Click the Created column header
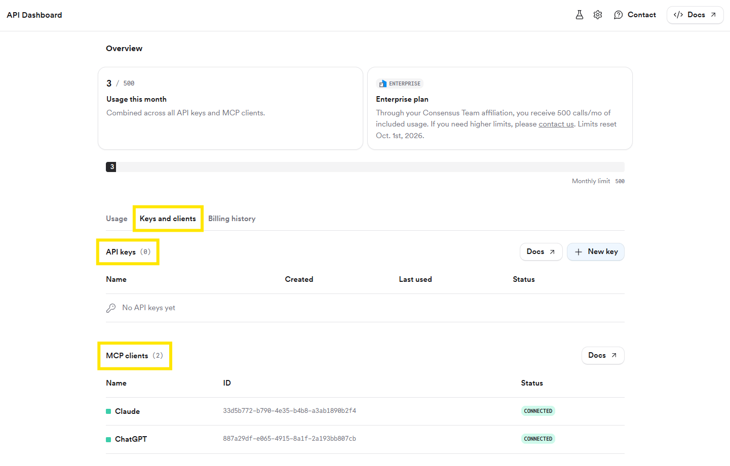 point(299,279)
